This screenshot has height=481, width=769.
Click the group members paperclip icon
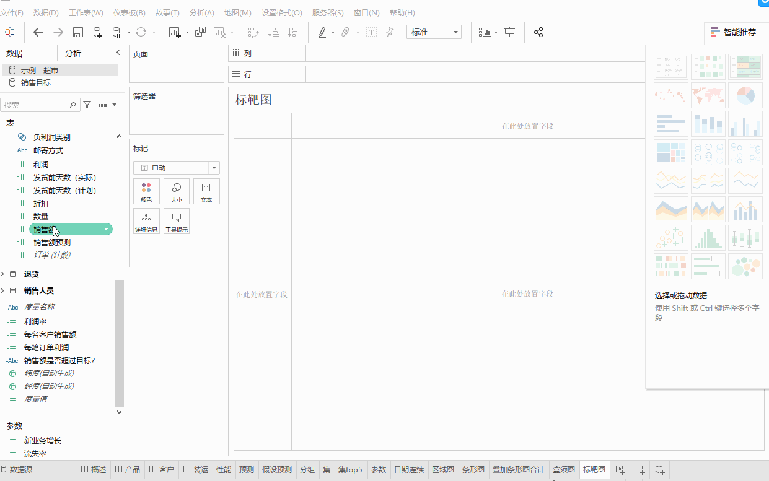(x=346, y=32)
